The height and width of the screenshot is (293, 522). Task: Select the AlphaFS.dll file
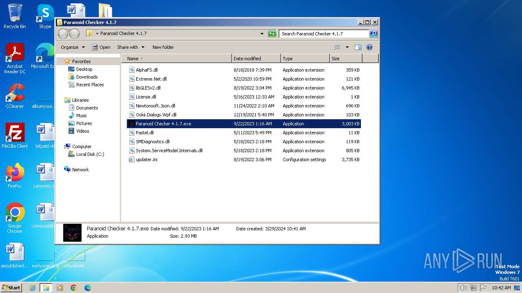click(x=147, y=70)
